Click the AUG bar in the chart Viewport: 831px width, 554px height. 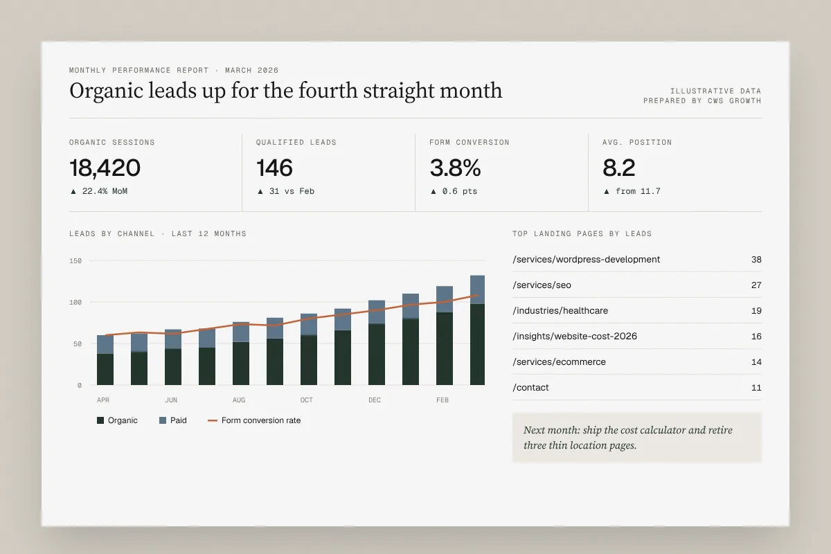point(241,353)
